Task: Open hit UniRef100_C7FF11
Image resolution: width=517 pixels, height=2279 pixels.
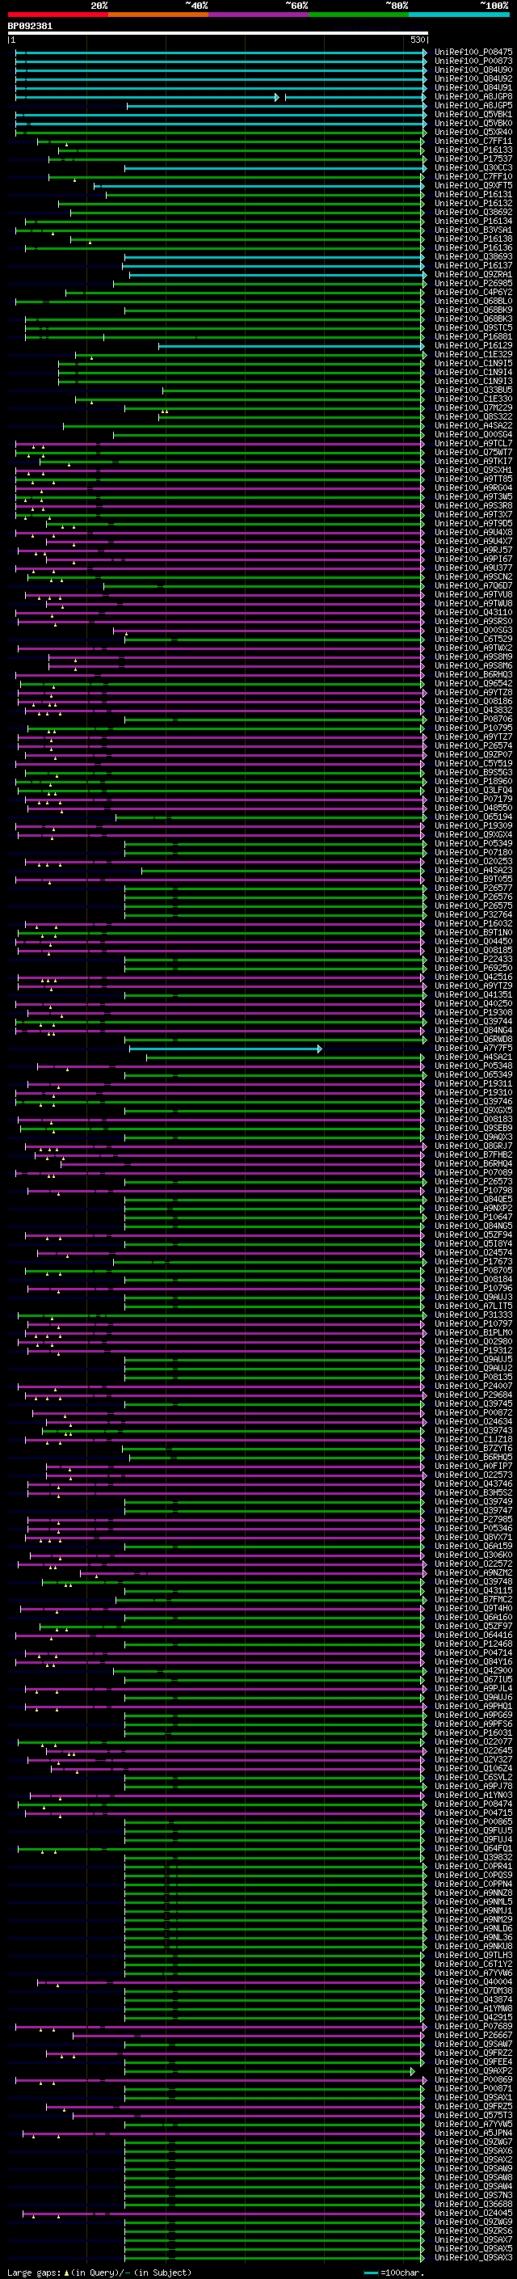Action: pyautogui.click(x=473, y=141)
